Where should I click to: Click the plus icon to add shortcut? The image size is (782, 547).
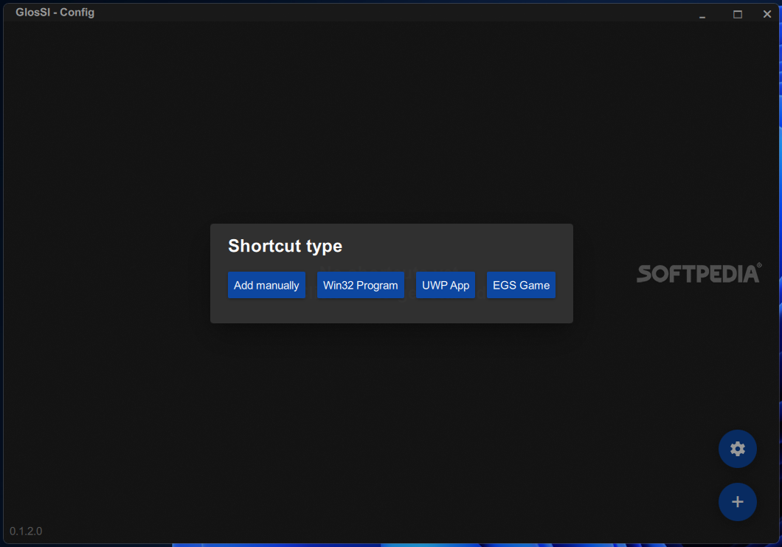(737, 501)
